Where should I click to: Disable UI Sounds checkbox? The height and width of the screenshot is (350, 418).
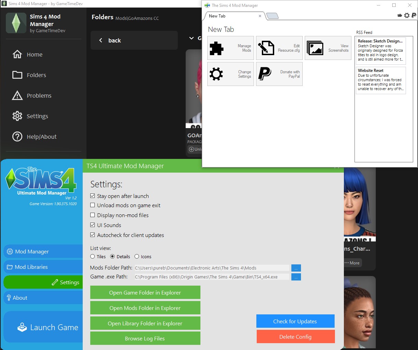(x=92, y=225)
